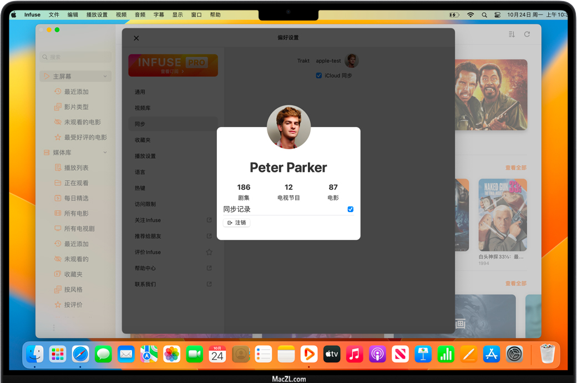Click the Infuse Pro 查看订阅 banner
Viewport: 577px width, 383px height.
point(173,65)
